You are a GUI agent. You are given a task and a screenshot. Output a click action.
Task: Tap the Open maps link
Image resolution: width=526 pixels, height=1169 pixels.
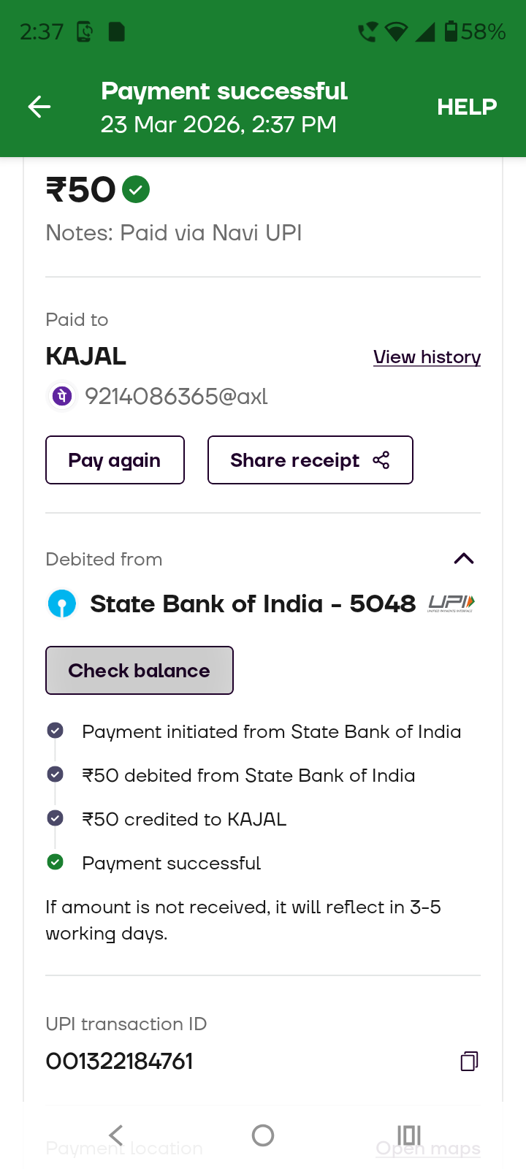point(428,1150)
